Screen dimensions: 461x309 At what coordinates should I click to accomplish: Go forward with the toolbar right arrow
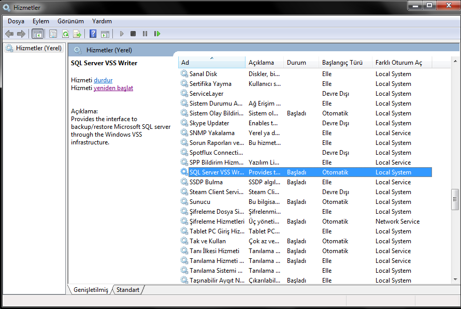coord(21,34)
